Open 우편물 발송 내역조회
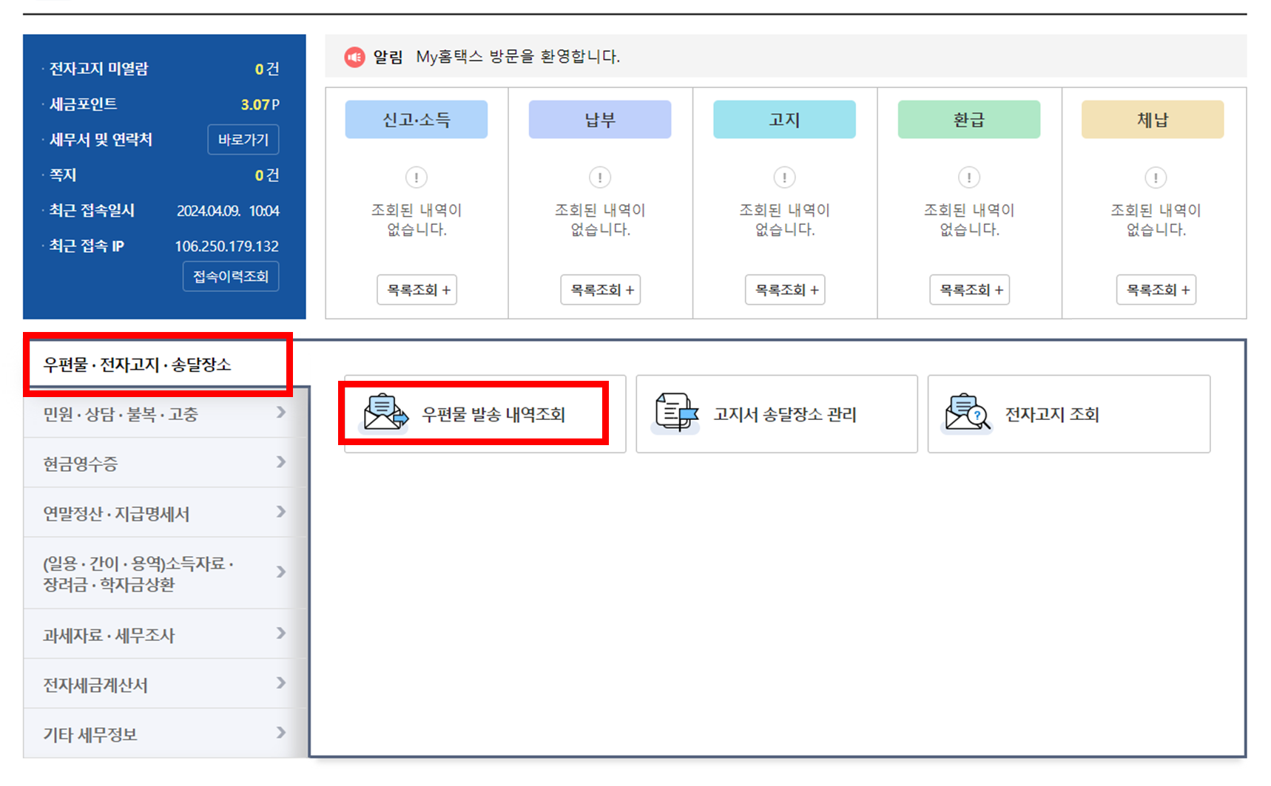The width and height of the screenshot is (1271, 786). pos(485,414)
